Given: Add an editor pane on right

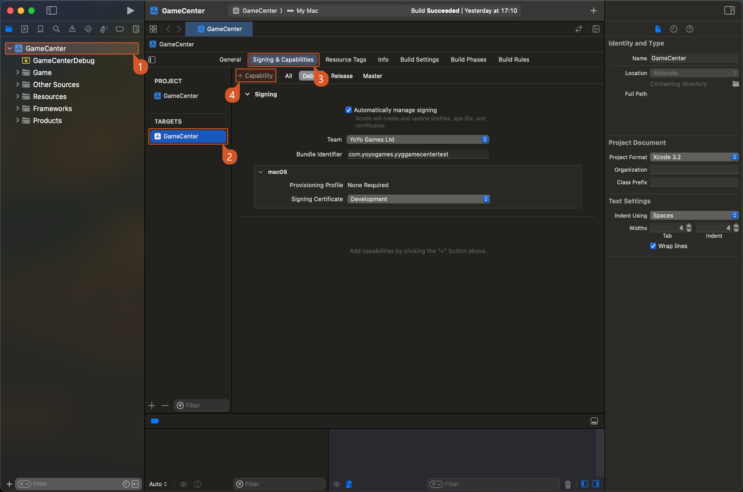Looking at the screenshot, I should coord(596,29).
